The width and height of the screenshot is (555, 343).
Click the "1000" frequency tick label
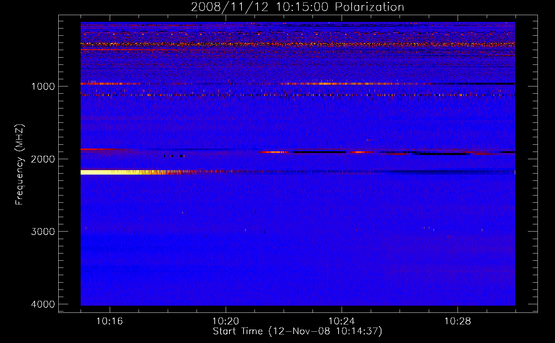[43, 86]
